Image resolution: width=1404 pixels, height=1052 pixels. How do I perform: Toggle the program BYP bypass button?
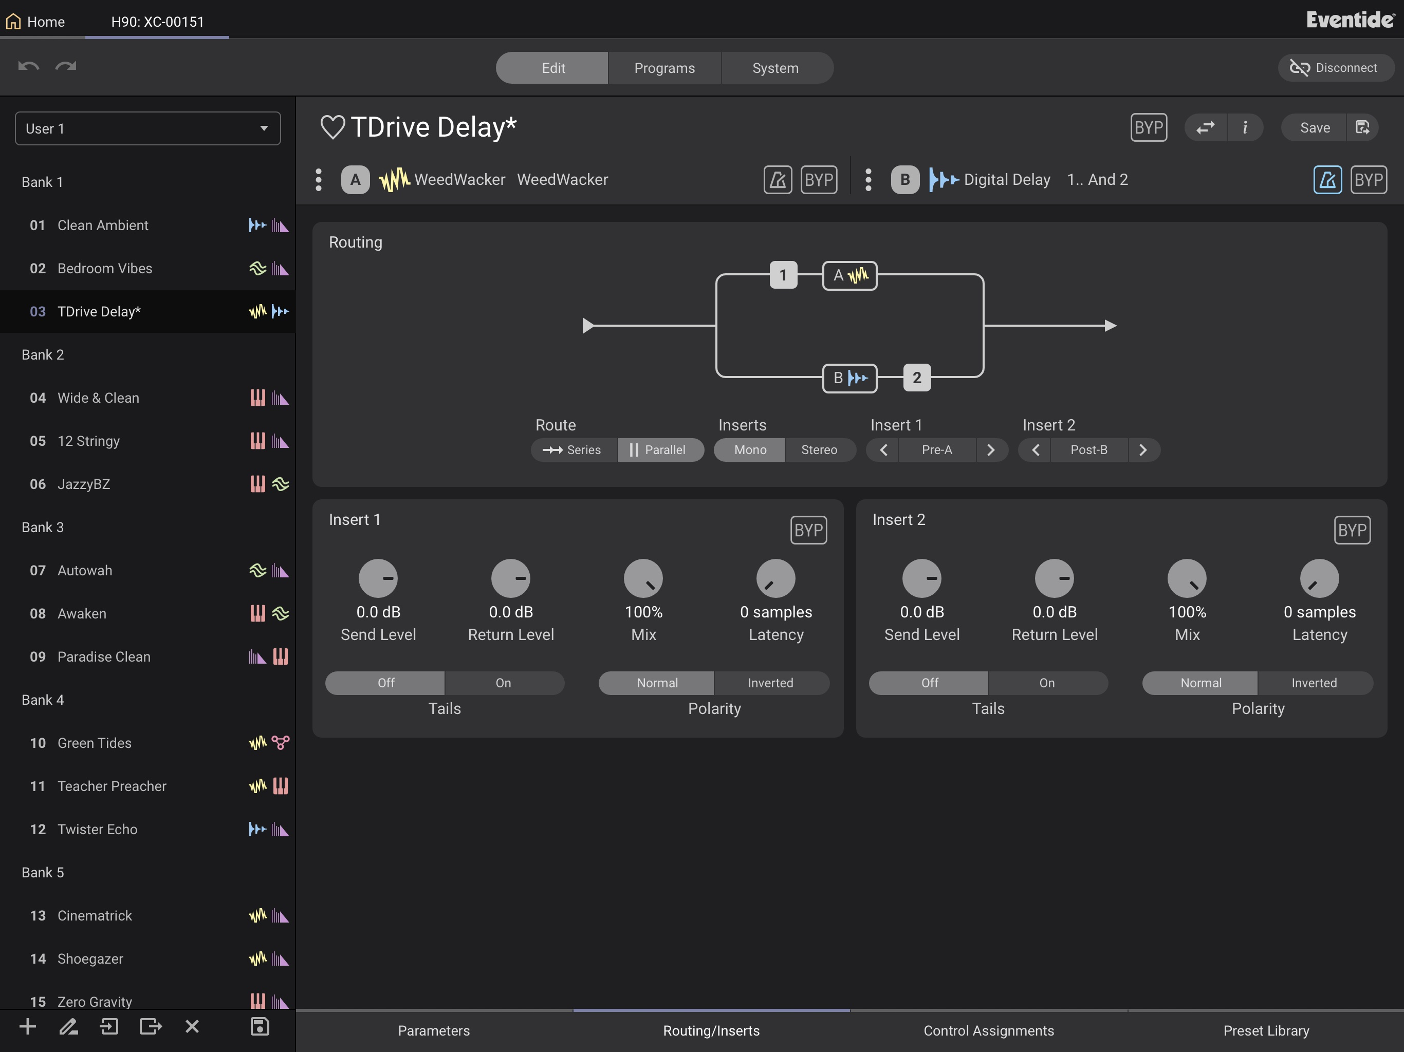(1149, 127)
